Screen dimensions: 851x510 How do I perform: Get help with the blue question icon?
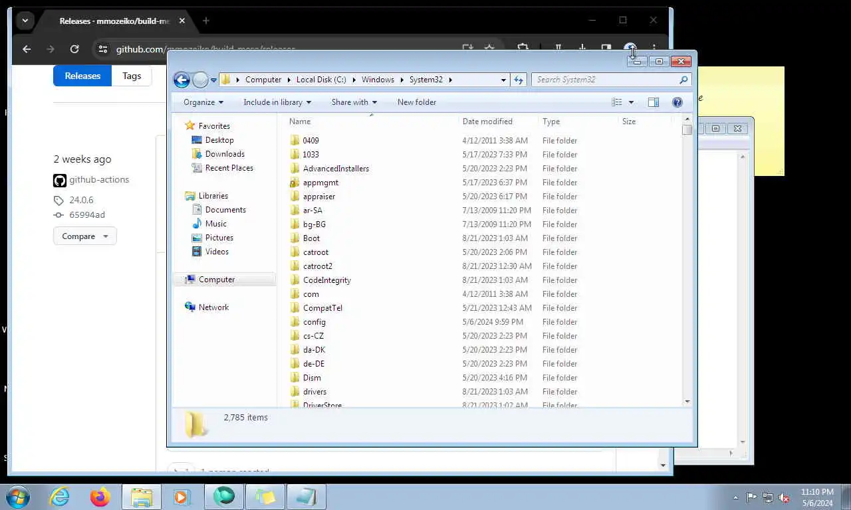(677, 102)
